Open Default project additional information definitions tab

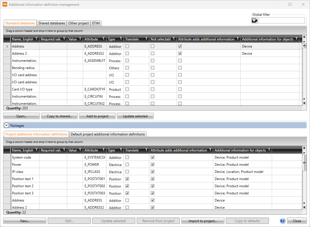(x=108, y=134)
